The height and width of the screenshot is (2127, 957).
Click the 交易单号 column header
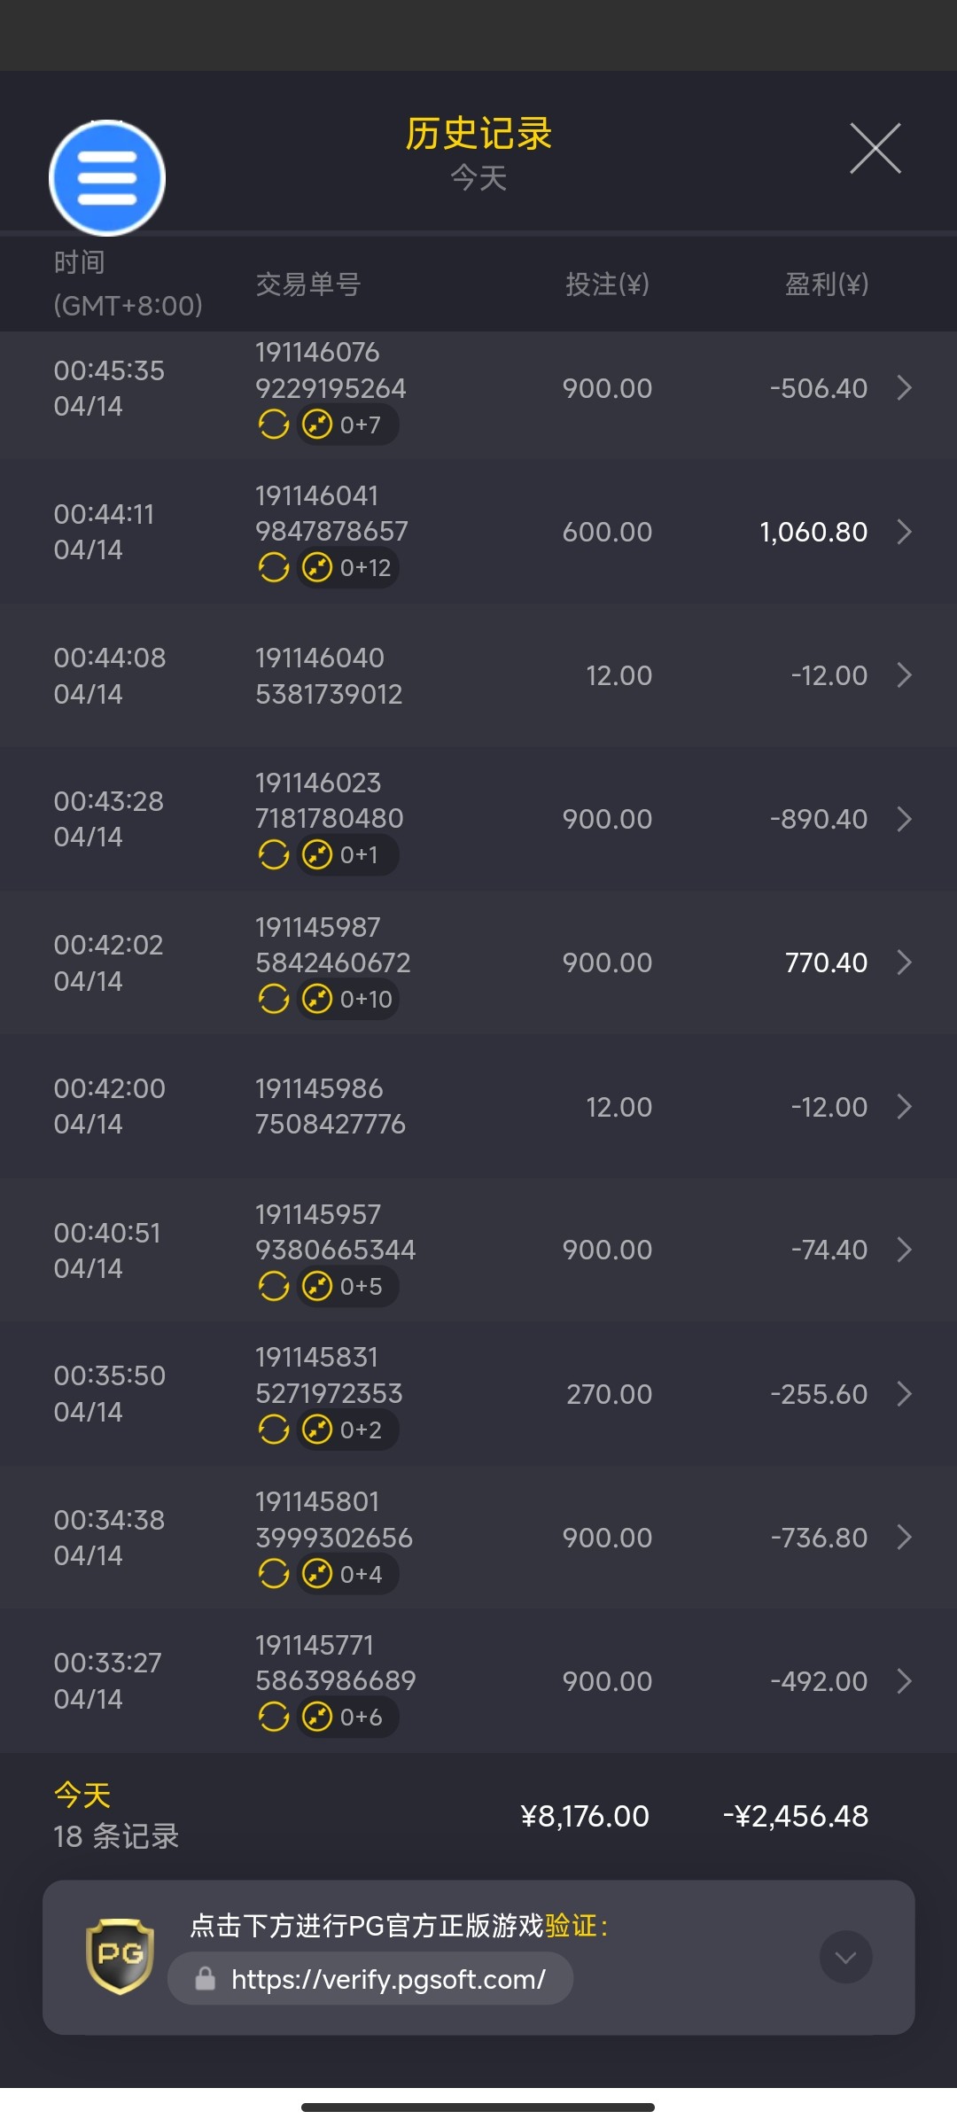click(308, 284)
